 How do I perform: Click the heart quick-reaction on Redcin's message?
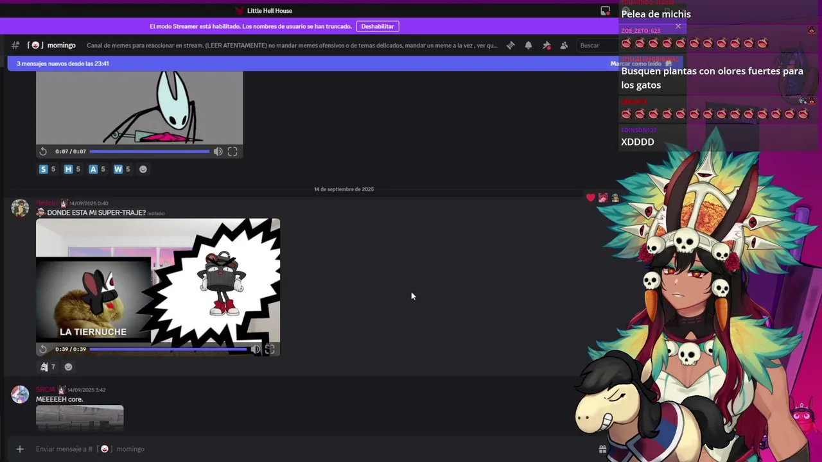click(x=591, y=198)
